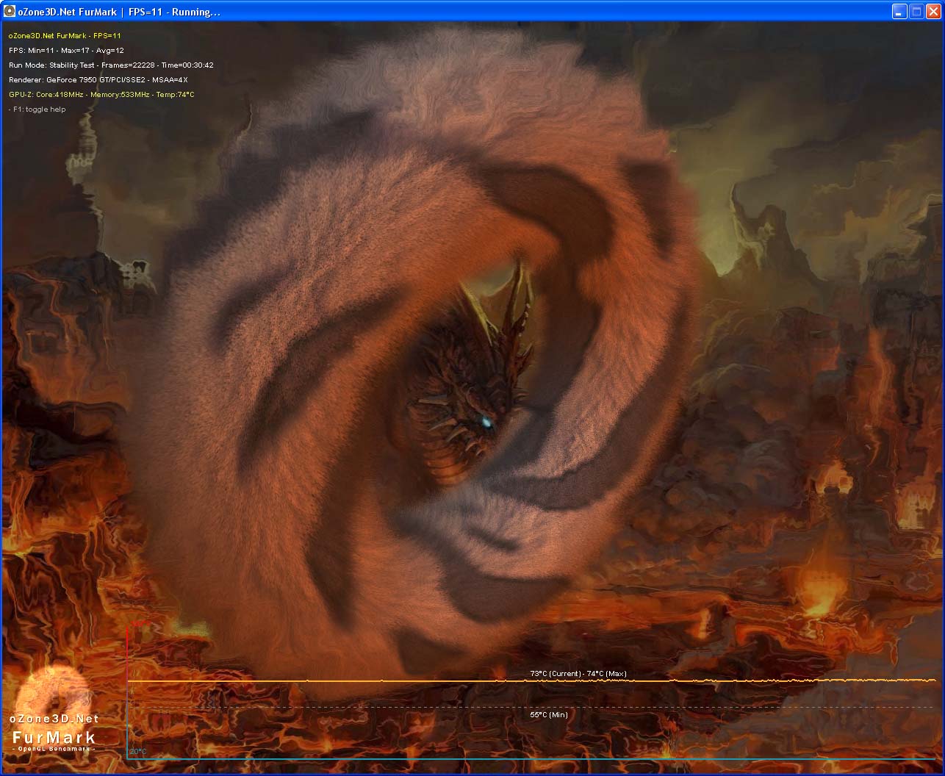Click the 'Renderer: GeForce 7950 GT/PCI/SSE2' line

coord(98,79)
